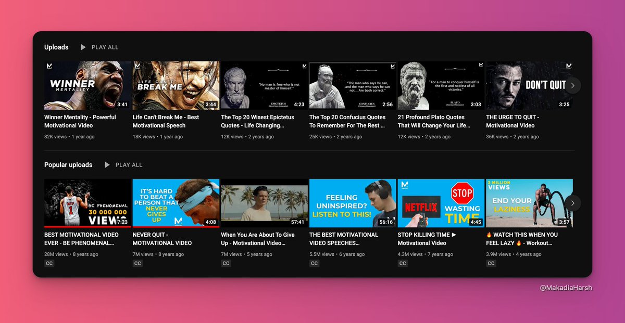The image size is (625, 323).
Task: Click the 3:03 duration badge on Plato video
Action: click(476, 105)
